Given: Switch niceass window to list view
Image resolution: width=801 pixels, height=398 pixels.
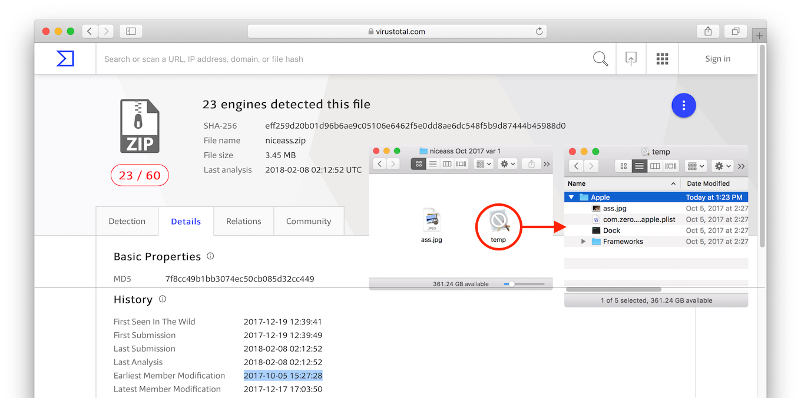Looking at the screenshot, I should click(433, 164).
